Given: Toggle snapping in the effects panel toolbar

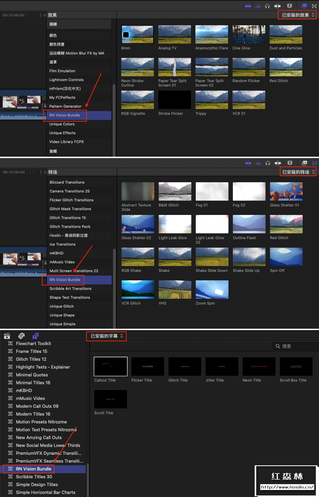Looking at the screenshot, I should pyautogui.click(x=248, y=6).
